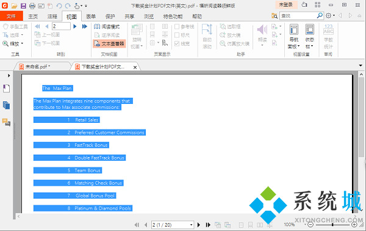Image resolution: width=366 pixels, height=231 pixels.
Task: Undo the last action in the quick toolbar
Action: 59,5
